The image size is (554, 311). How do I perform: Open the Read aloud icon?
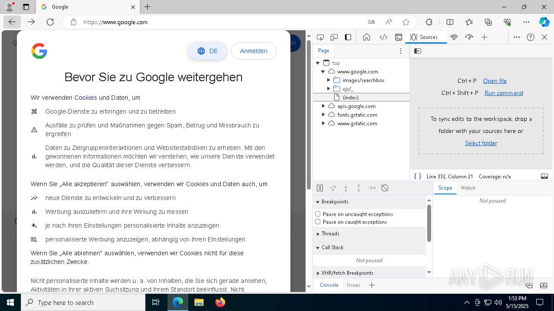[x=389, y=22]
